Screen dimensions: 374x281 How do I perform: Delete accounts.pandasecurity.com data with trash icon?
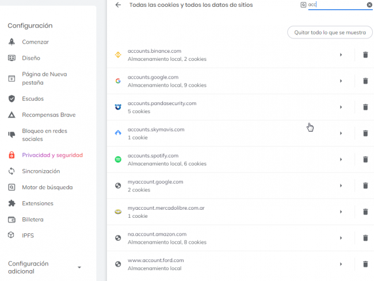pos(365,107)
